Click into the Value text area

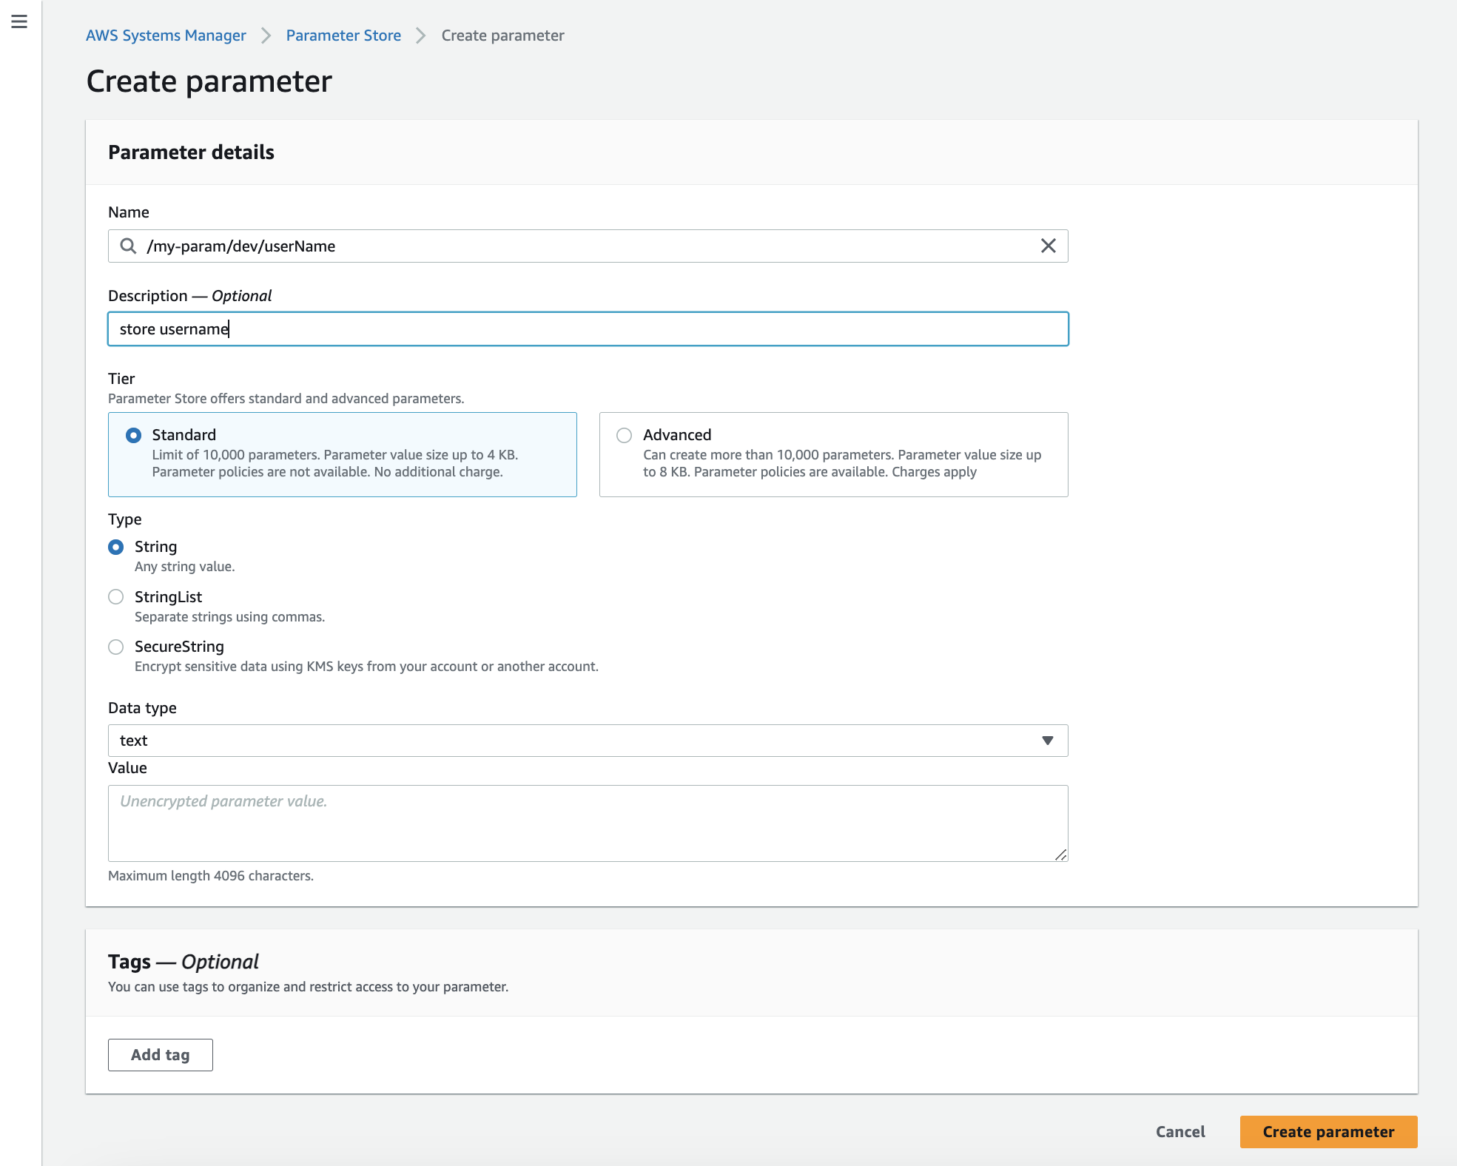tap(588, 823)
